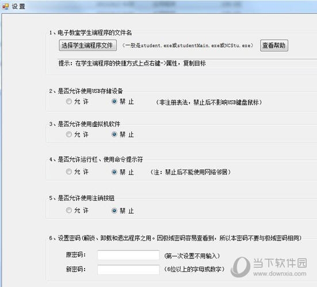The image size is (317, 287).
Task: Click the student.exe file name hint text
Action: click(x=188, y=45)
